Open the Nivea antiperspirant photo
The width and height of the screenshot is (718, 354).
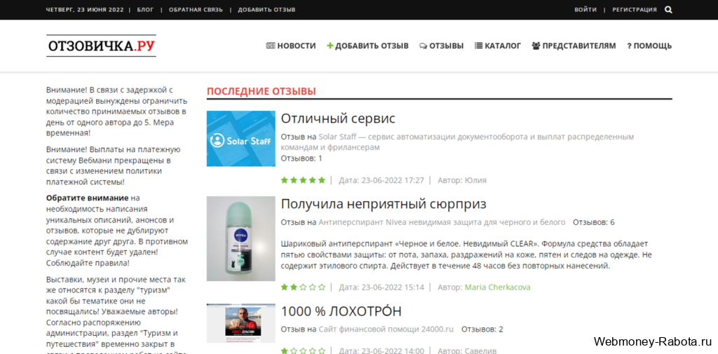click(x=241, y=238)
